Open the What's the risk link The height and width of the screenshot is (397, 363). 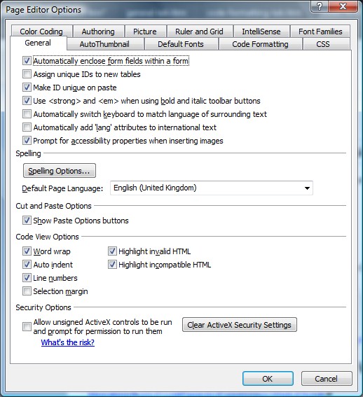tap(68, 342)
